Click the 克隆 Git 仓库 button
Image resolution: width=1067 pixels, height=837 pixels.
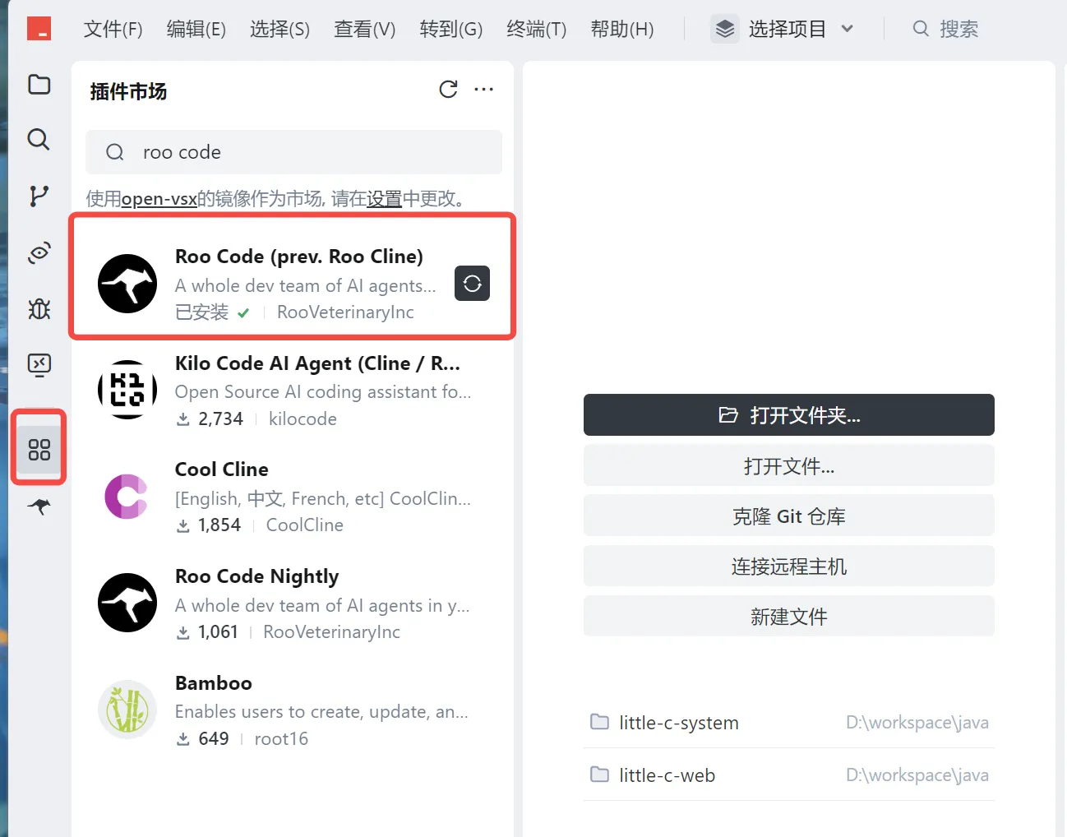(788, 516)
